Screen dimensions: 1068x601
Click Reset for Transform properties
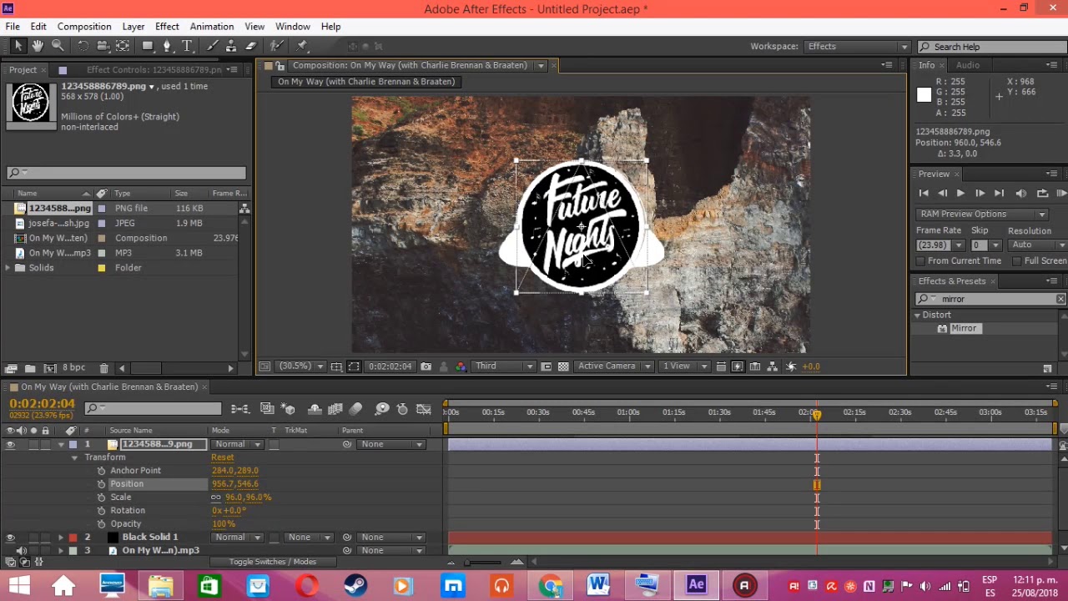(223, 457)
